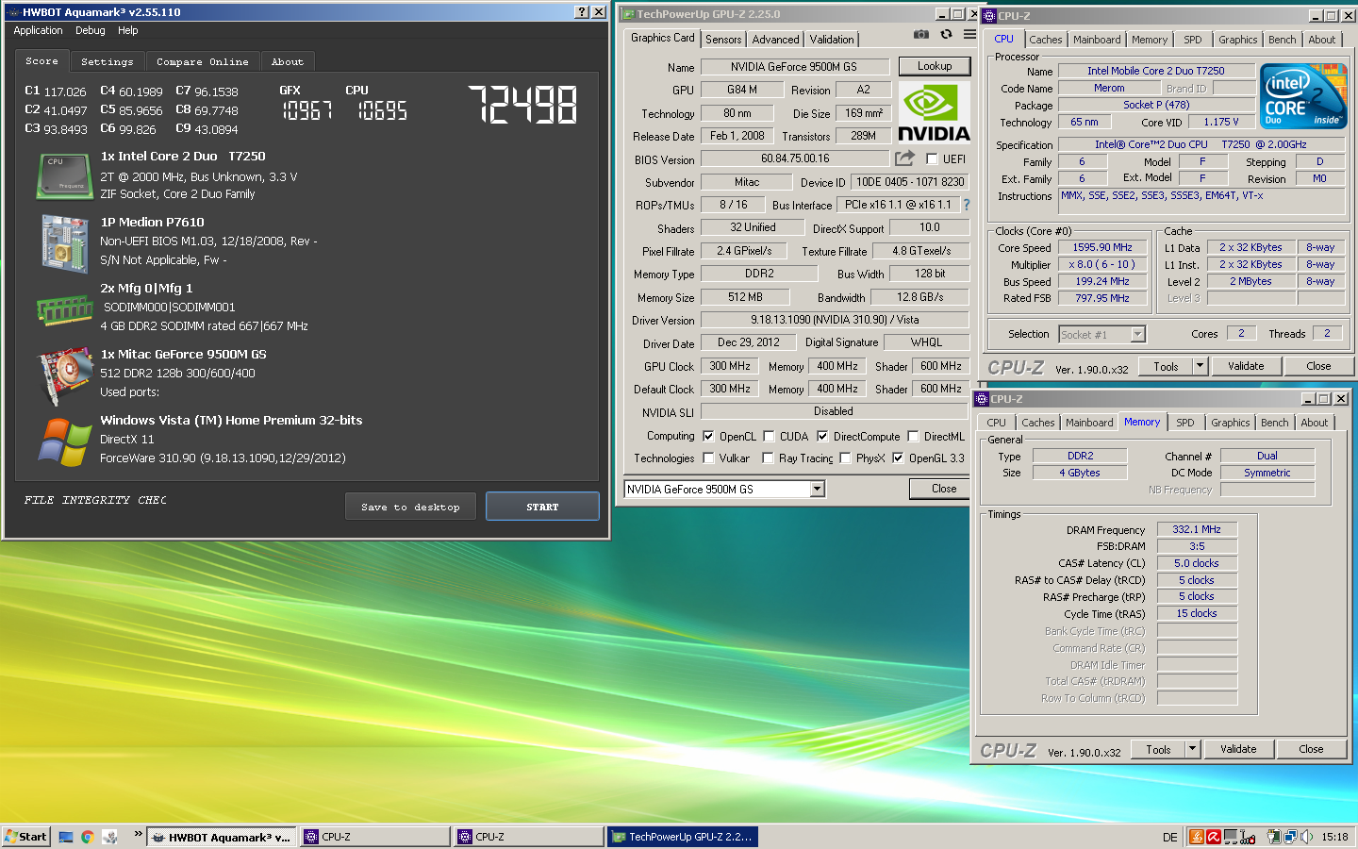The image size is (1358, 849).
Task: Click the DRAM Frequency 332.1 MHz value
Action: (x=1197, y=530)
